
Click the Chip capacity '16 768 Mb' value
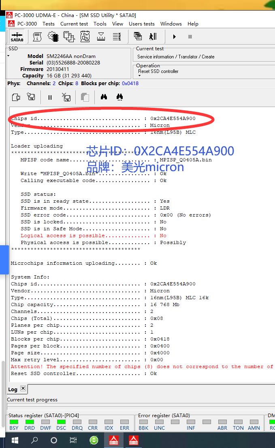164,304
